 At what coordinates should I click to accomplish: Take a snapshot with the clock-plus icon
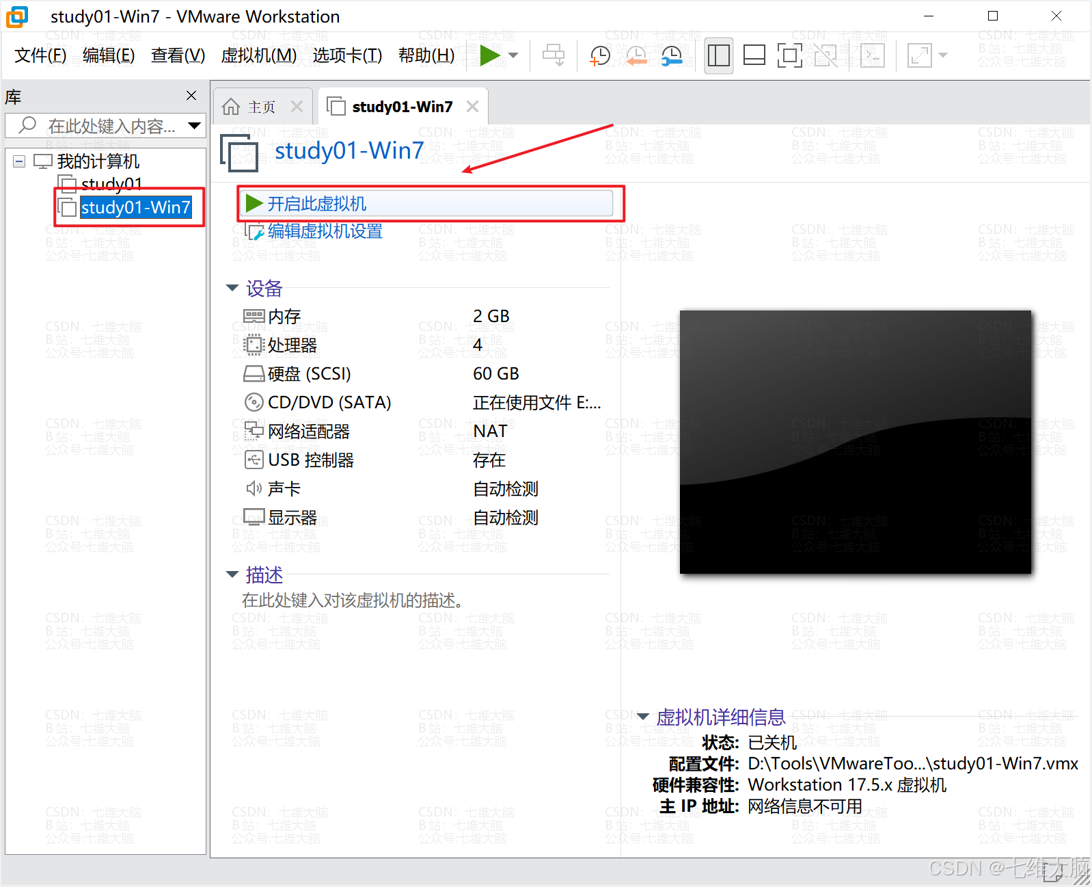click(600, 55)
